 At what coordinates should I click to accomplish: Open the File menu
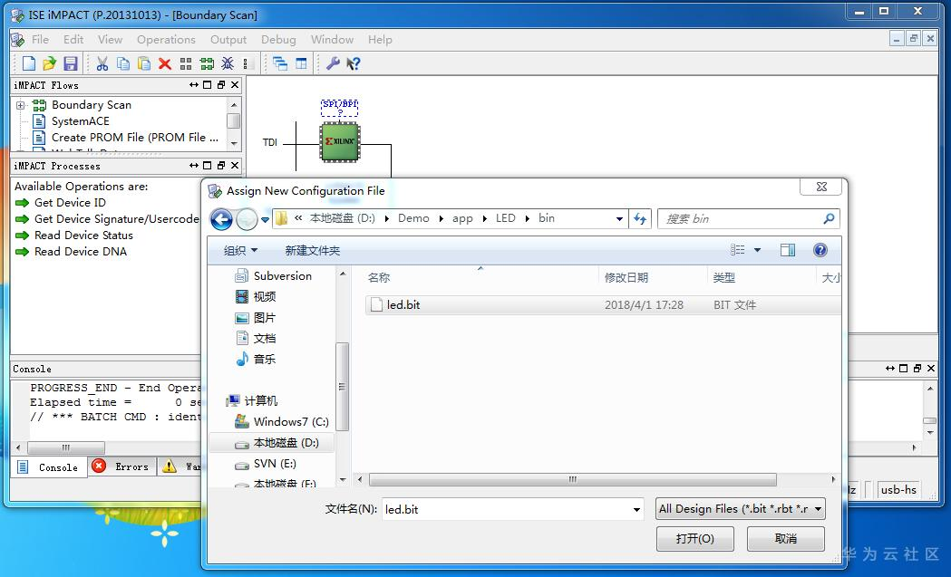[40, 39]
